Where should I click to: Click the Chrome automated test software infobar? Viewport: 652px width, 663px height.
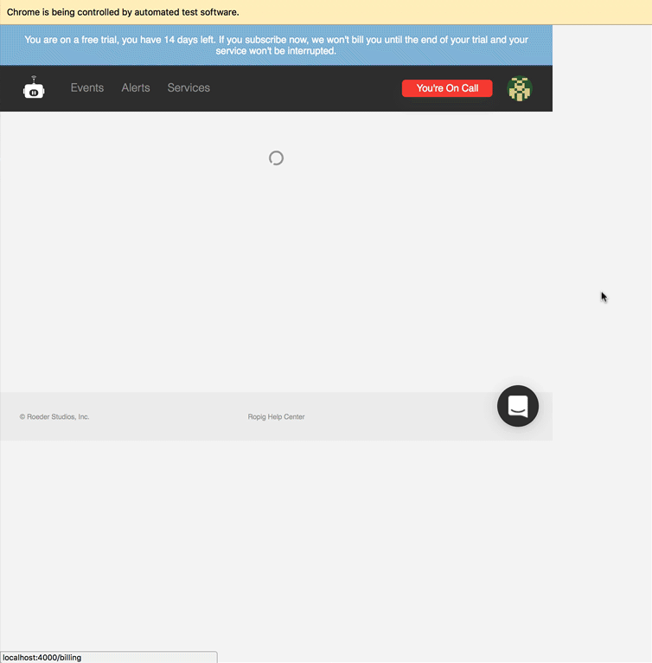coord(326,12)
